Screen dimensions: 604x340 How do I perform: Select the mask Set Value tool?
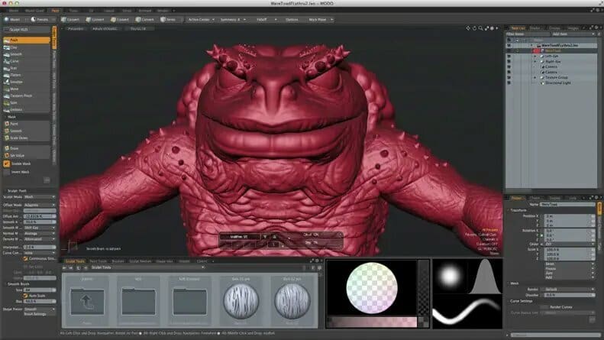click(x=26, y=155)
